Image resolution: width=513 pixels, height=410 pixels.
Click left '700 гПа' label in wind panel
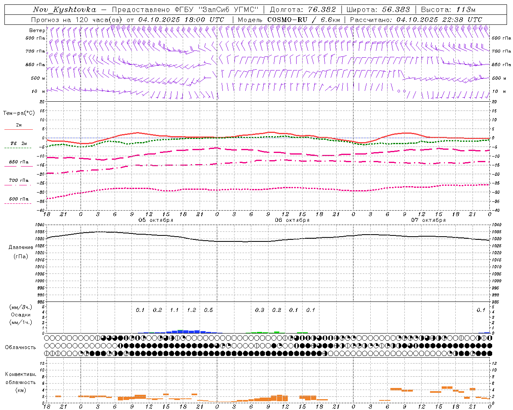(35, 51)
